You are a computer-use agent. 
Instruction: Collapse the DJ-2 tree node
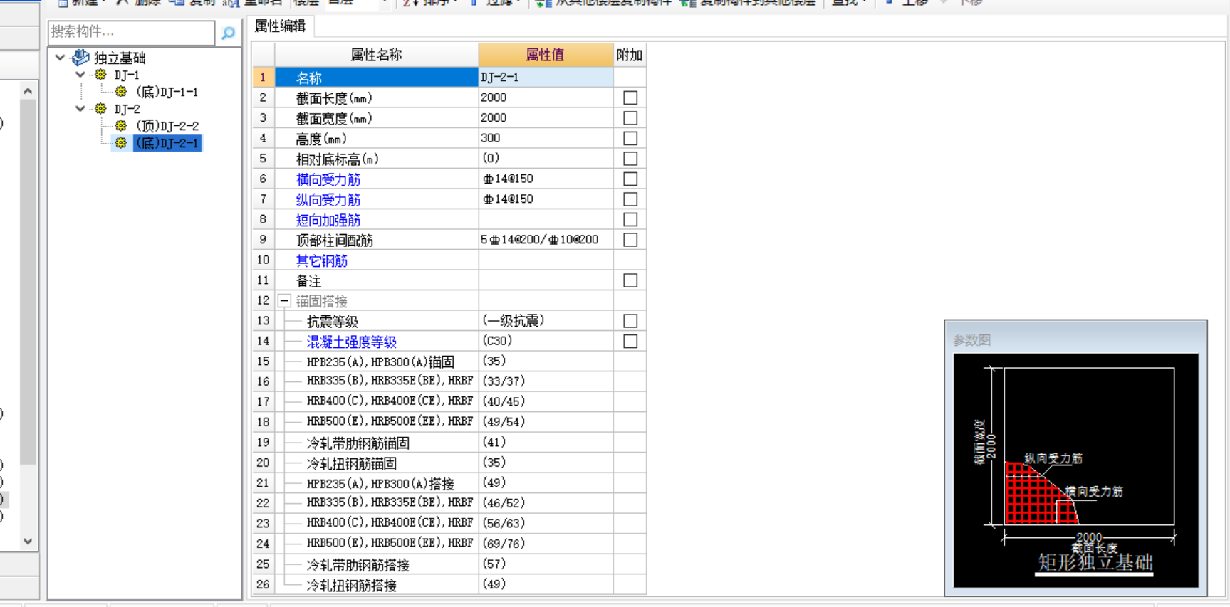pyautogui.click(x=80, y=109)
